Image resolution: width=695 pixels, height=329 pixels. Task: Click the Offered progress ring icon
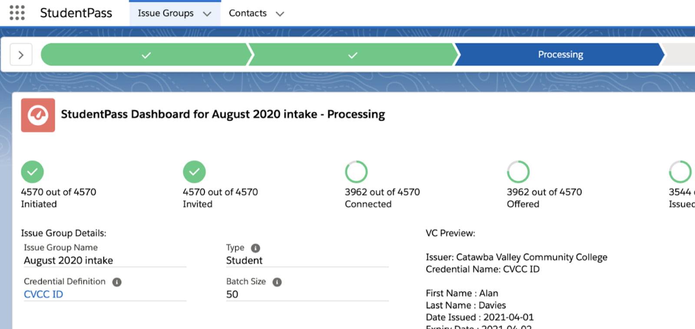click(x=518, y=172)
